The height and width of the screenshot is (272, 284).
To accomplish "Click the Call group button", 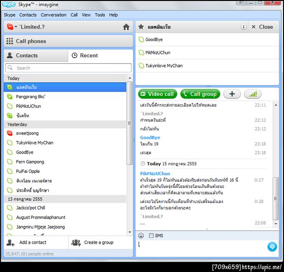I will tap(200, 94).
